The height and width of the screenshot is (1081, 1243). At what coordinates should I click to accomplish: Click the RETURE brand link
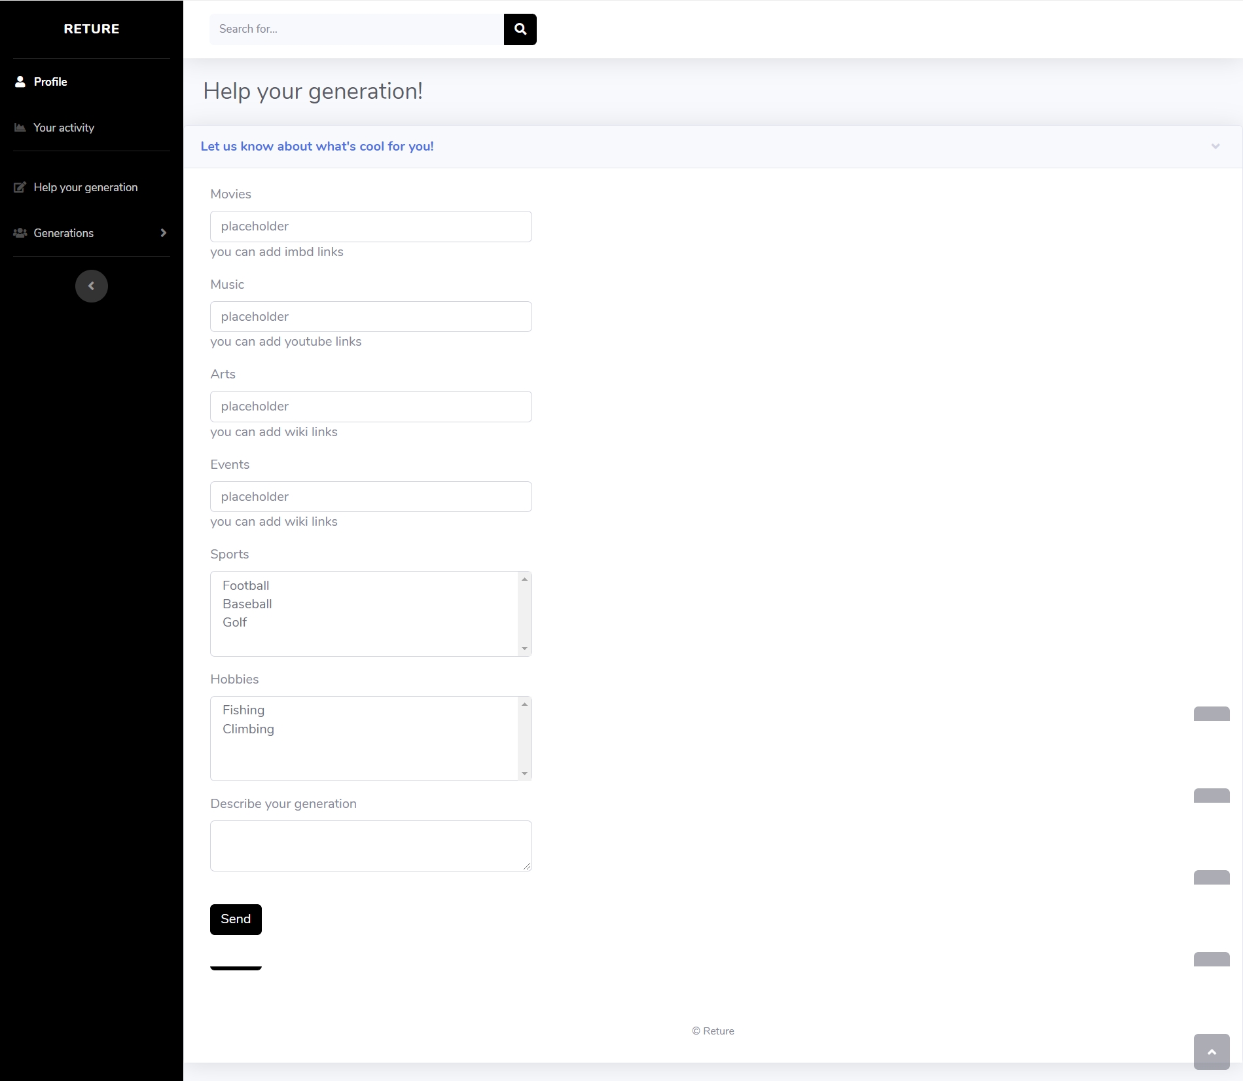[x=92, y=29]
